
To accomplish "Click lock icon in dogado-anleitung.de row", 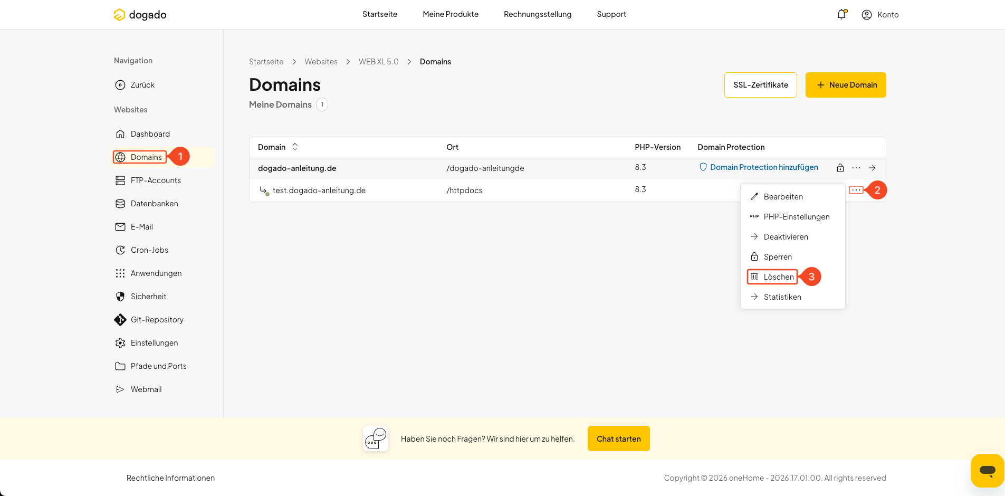I will pos(840,168).
